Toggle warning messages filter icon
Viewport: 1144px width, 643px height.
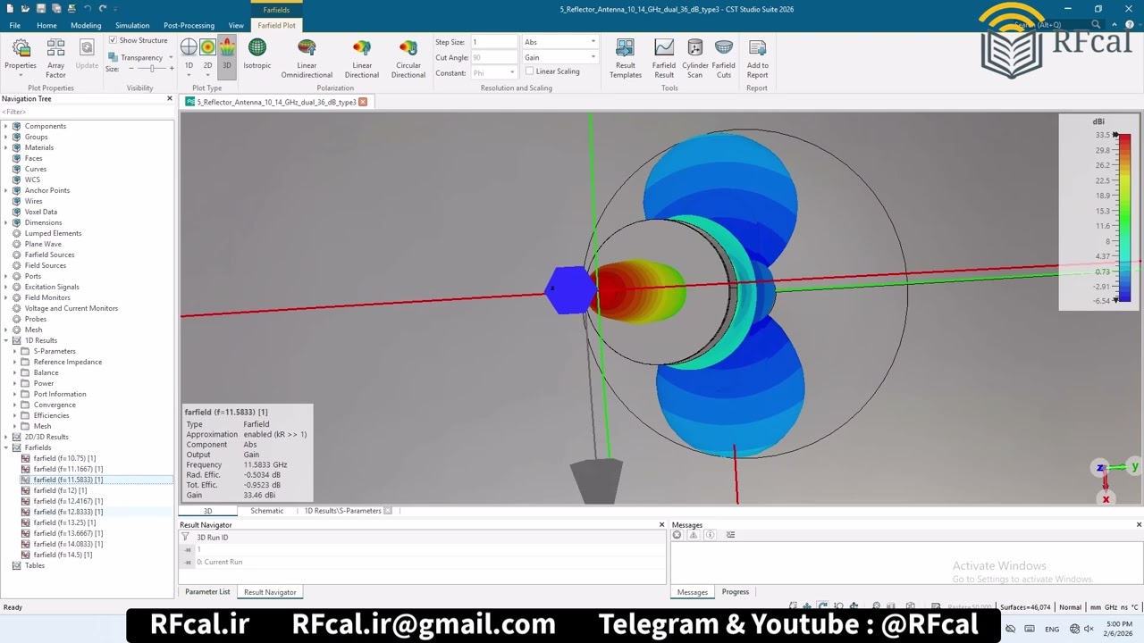[693, 535]
